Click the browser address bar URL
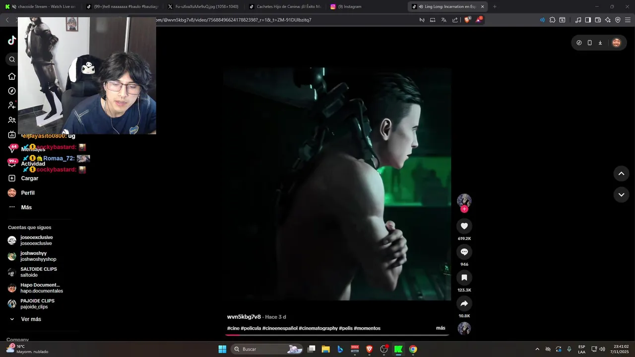The image size is (635, 357). (x=233, y=20)
